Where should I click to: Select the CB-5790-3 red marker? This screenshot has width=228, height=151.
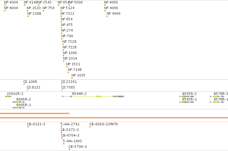coord(69,150)
